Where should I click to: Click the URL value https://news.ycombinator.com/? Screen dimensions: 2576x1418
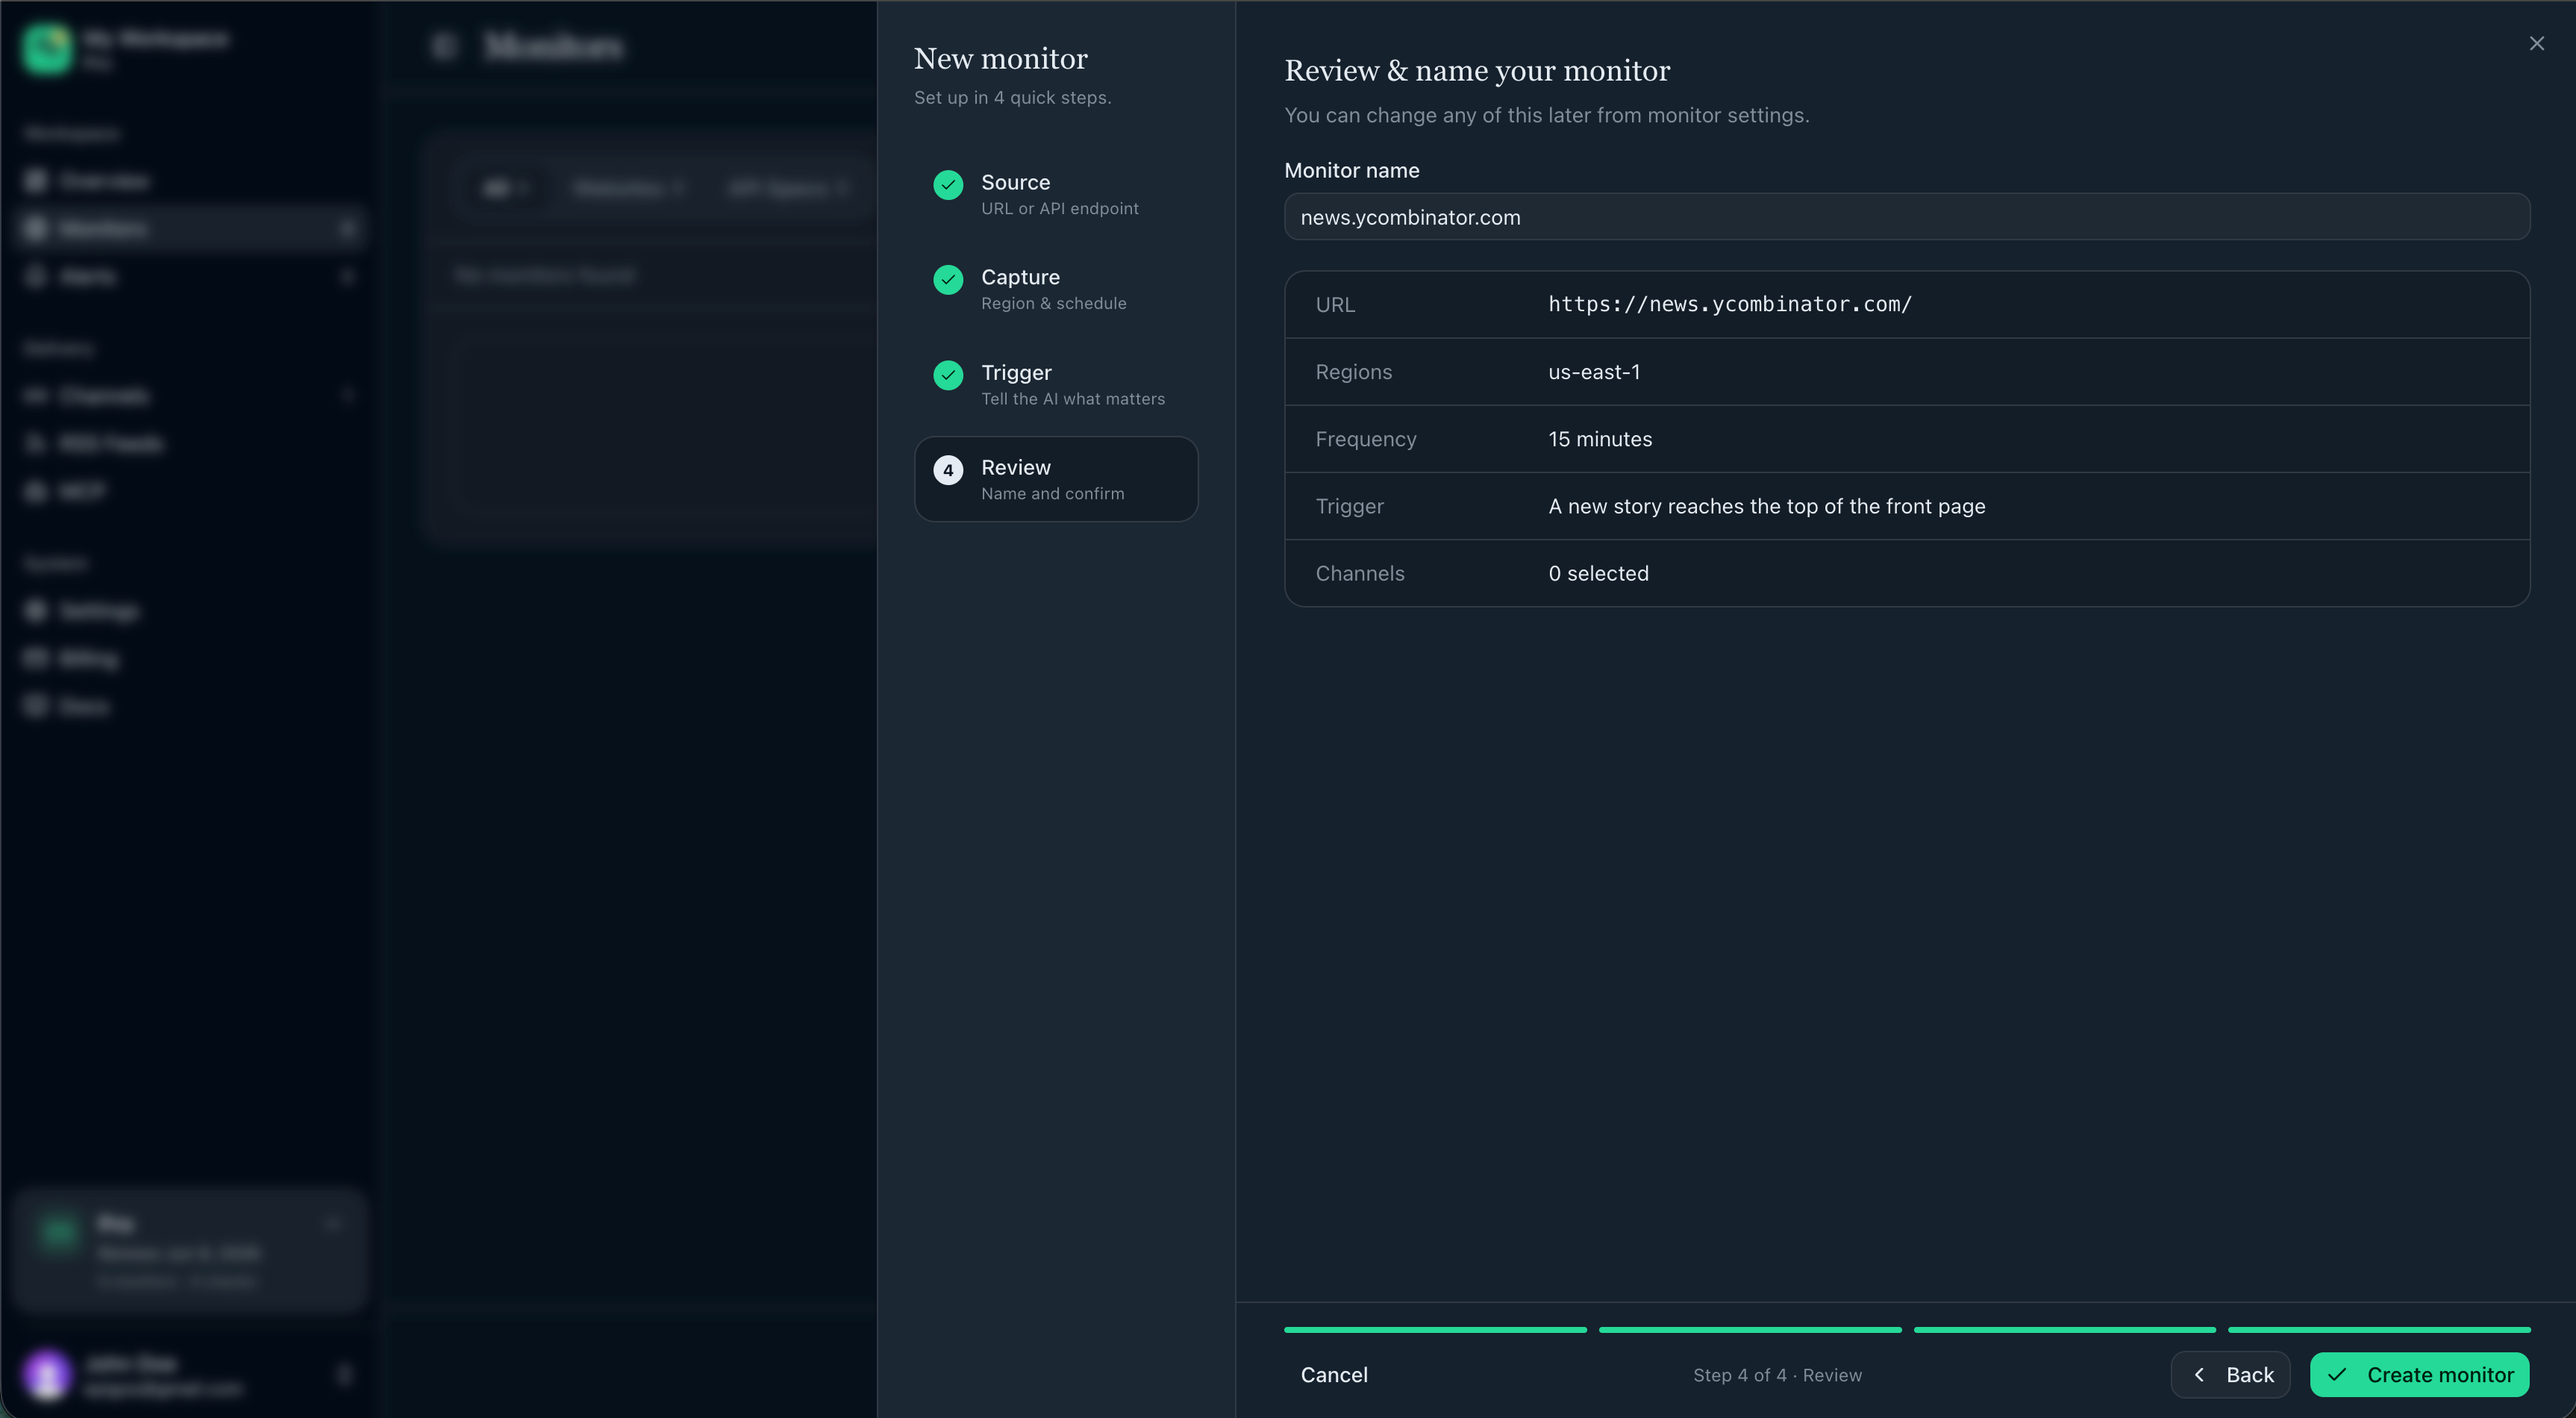point(1730,304)
